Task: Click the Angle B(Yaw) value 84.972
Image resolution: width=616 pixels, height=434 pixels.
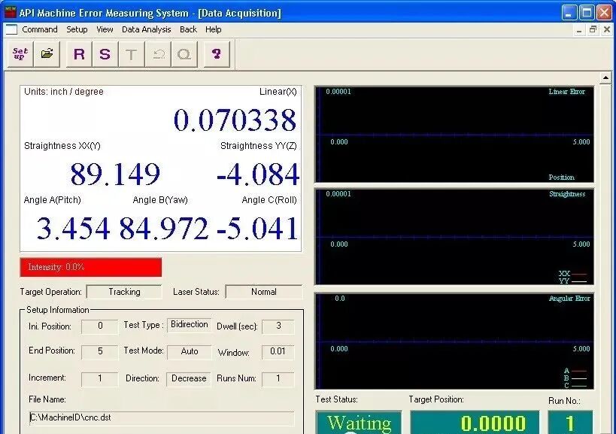Action: click(163, 229)
